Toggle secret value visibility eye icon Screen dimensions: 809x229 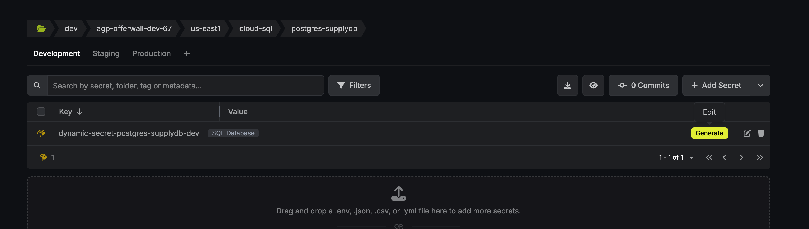pos(593,86)
